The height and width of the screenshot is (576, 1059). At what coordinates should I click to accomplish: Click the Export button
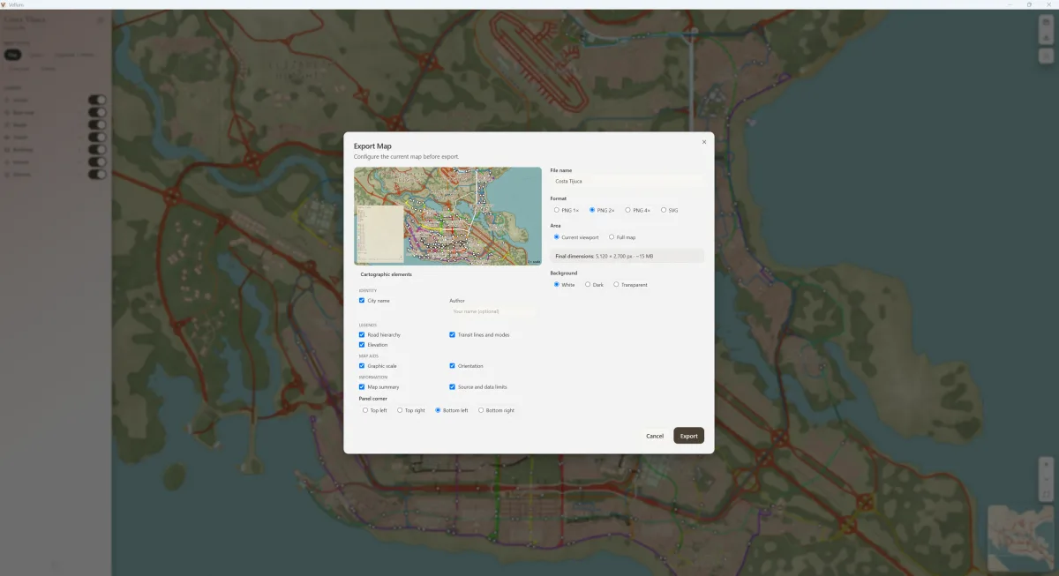[x=688, y=436]
